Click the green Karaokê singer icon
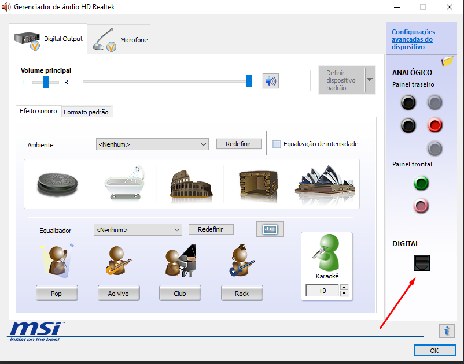Image resolution: width=464 pixels, height=364 pixels. (327, 252)
